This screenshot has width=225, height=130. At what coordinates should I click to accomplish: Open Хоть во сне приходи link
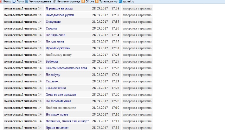click(61, 95)
